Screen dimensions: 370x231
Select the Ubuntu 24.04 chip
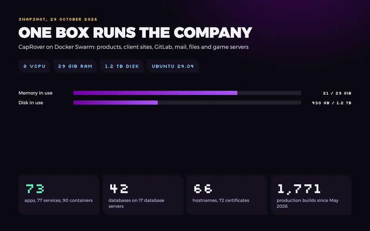tap(173, 66)
